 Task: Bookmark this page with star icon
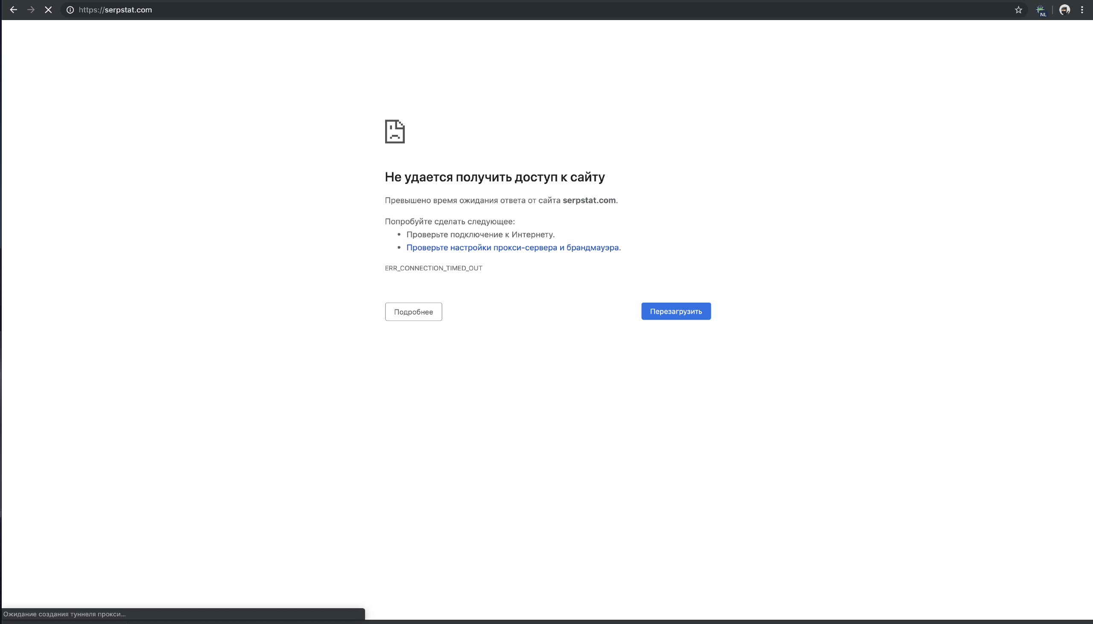point(1018,10)
